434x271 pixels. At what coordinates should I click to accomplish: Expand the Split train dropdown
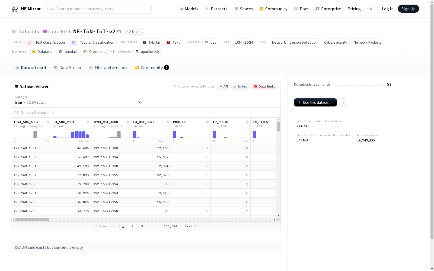pos(79,100)
